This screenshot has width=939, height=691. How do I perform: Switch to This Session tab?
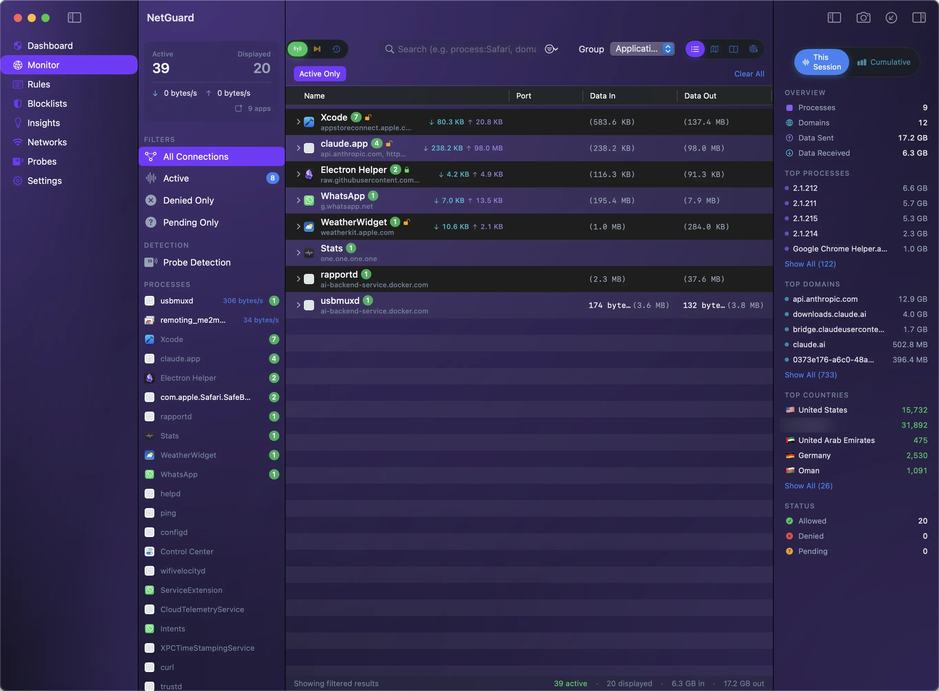click(822, 62)
